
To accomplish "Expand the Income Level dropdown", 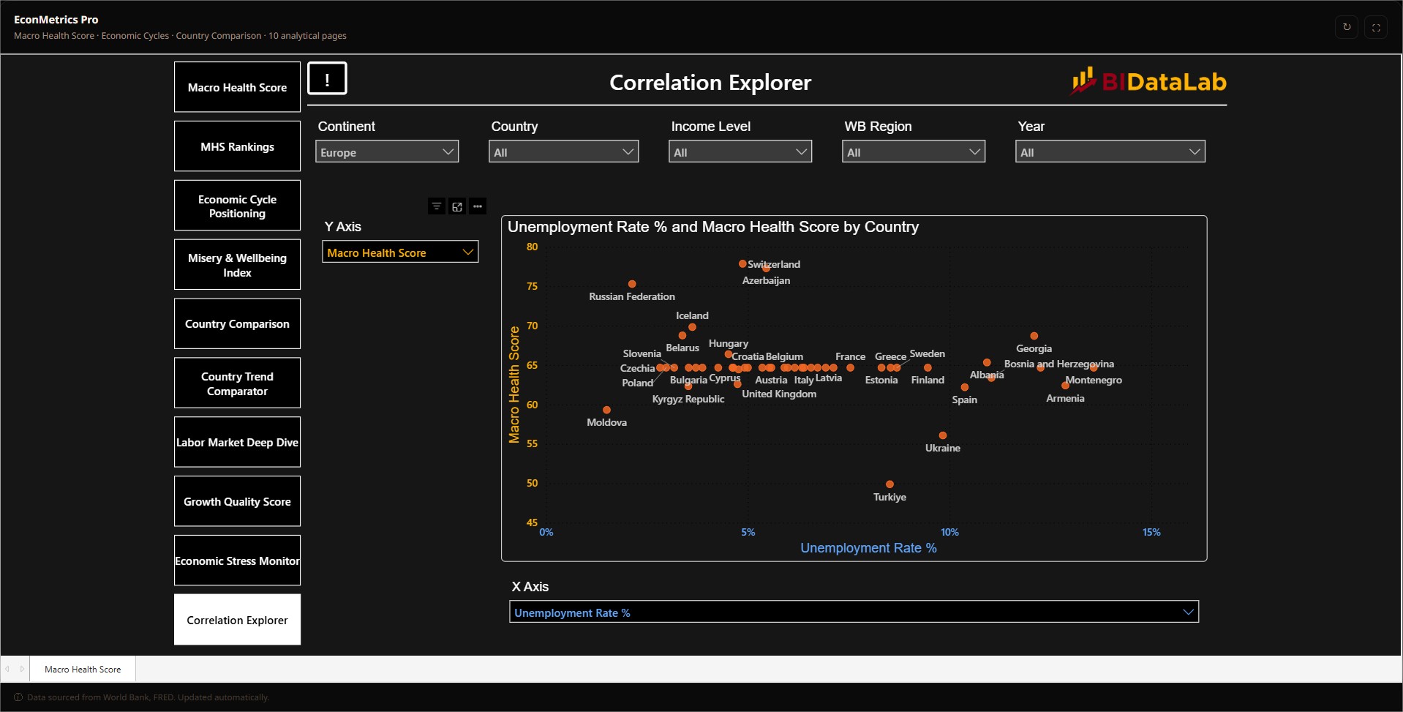I will click(x=740, y=151).
